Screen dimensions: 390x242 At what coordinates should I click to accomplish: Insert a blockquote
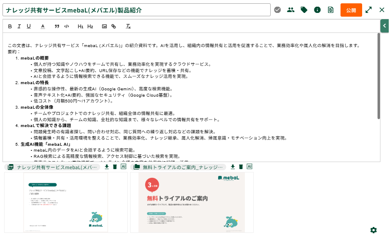[x=57, y=26]
